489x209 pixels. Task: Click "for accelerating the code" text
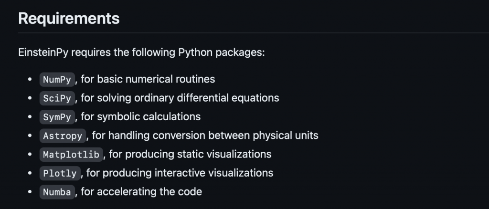[141, 191]
